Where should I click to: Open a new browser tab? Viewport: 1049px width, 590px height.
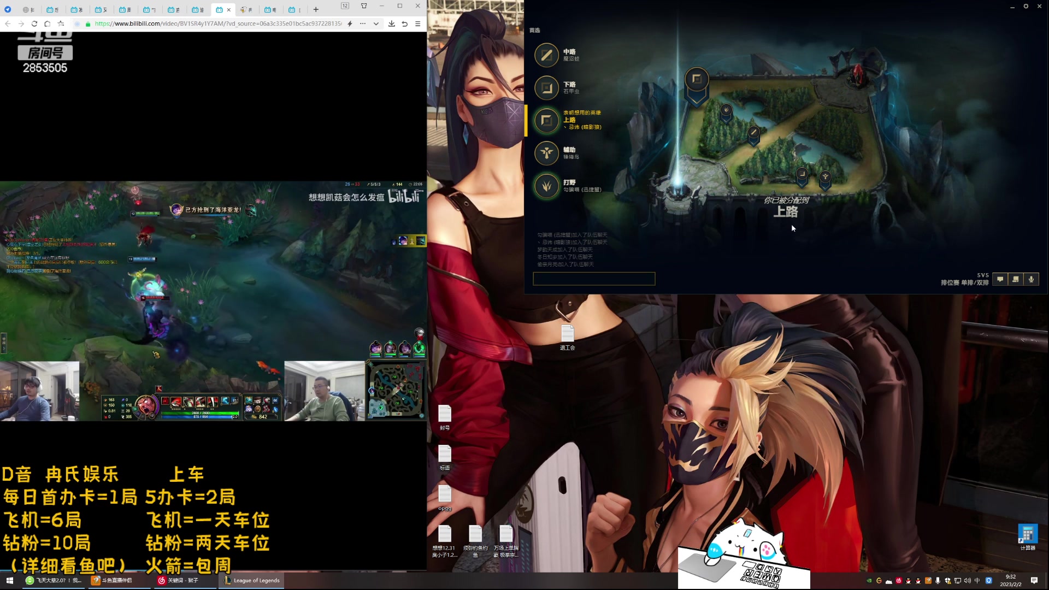(x=316, y=9)
